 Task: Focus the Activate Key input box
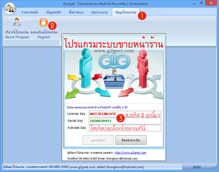125,128
